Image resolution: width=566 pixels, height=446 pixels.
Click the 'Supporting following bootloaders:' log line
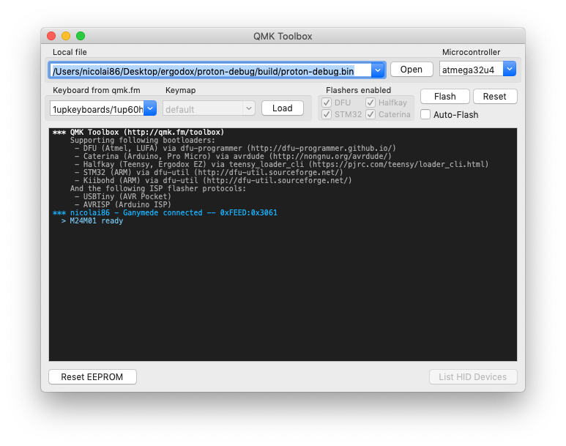[x=143, y=140]
